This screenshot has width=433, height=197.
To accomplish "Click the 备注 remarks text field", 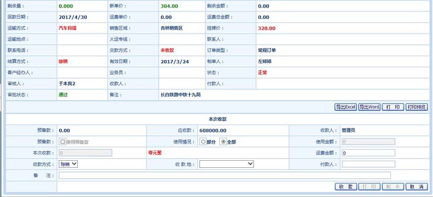I will coord(225,175).
